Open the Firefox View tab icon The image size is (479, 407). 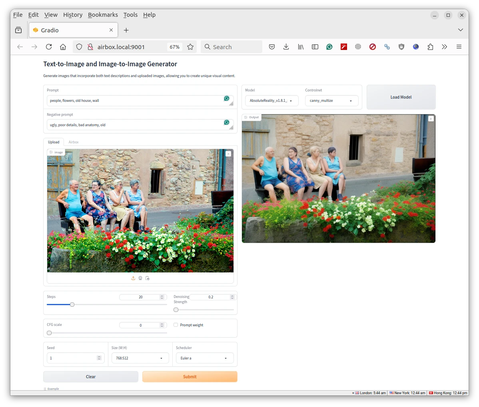[18, 30]
